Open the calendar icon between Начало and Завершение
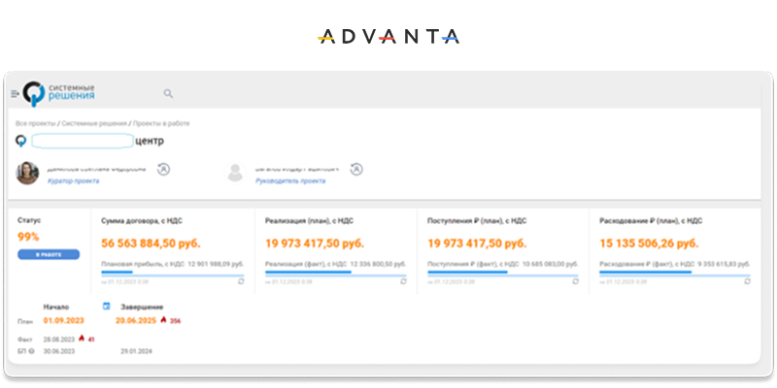Image resolution: width=777 pixels, height=388 pixels. pos(107,307)
